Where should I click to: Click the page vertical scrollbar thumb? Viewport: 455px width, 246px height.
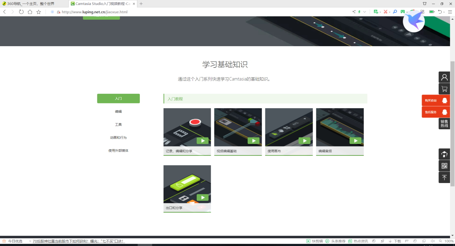(x=452, y=124)
